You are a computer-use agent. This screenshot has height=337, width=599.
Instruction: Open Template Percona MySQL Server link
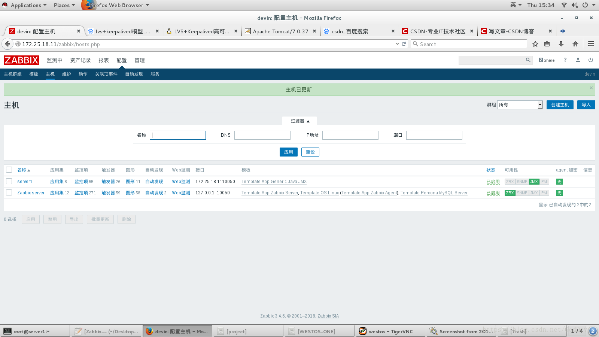434,193
